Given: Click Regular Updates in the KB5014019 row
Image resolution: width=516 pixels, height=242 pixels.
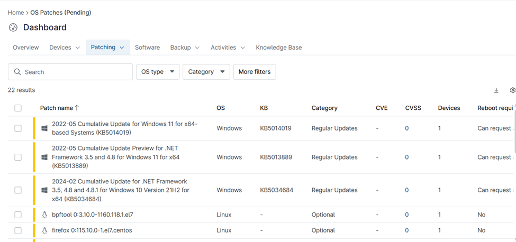Looking at the screenshot, I should click(334, 128).
